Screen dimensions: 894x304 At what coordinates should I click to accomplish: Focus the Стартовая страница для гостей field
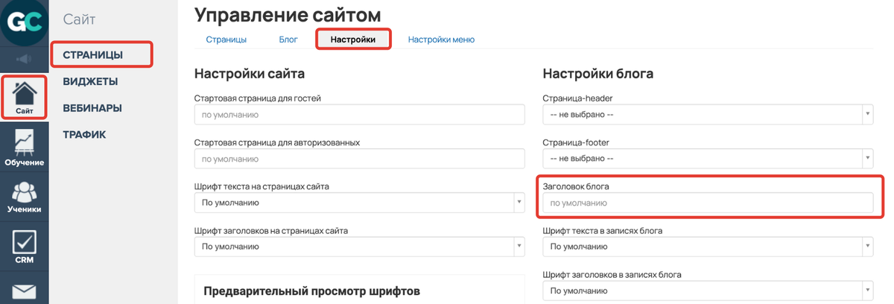(x=360, y=115)
